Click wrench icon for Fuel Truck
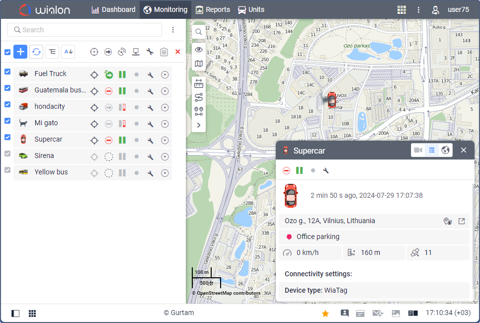 pos(151,75)
